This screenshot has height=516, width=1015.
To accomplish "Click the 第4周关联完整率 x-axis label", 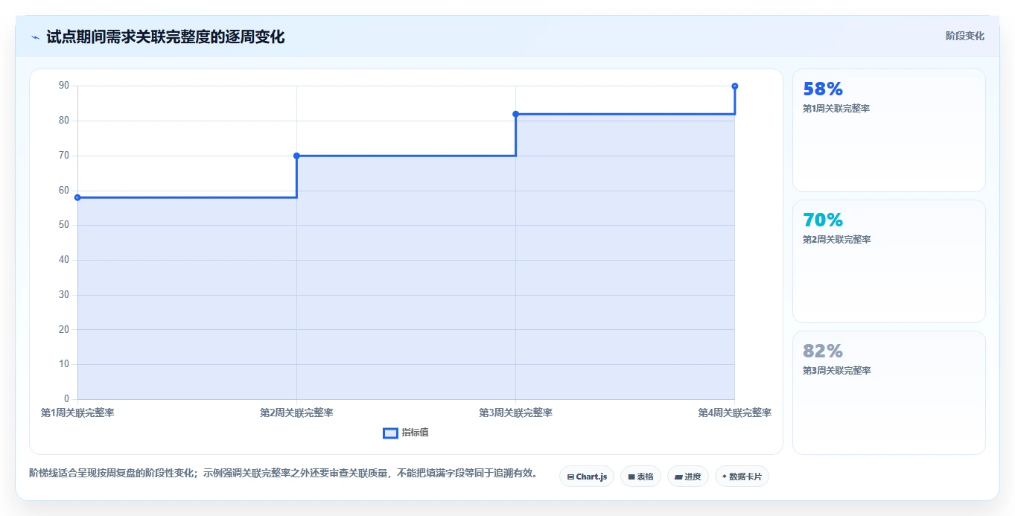I will [735, 413].
